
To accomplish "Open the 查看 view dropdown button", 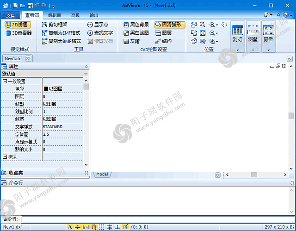I will (268, 36).
